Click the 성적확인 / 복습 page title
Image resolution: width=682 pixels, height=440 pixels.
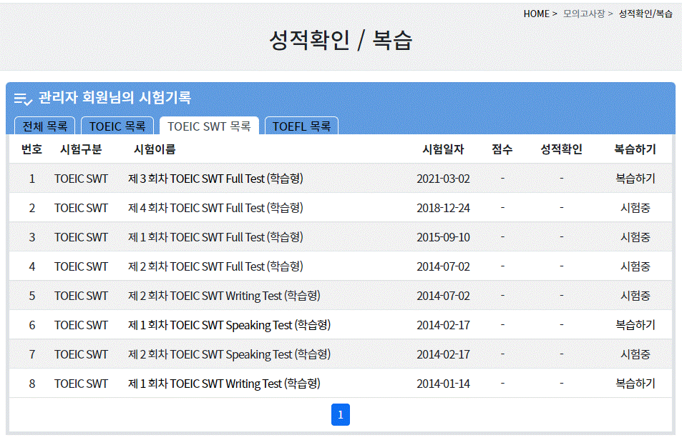(341, 40)
